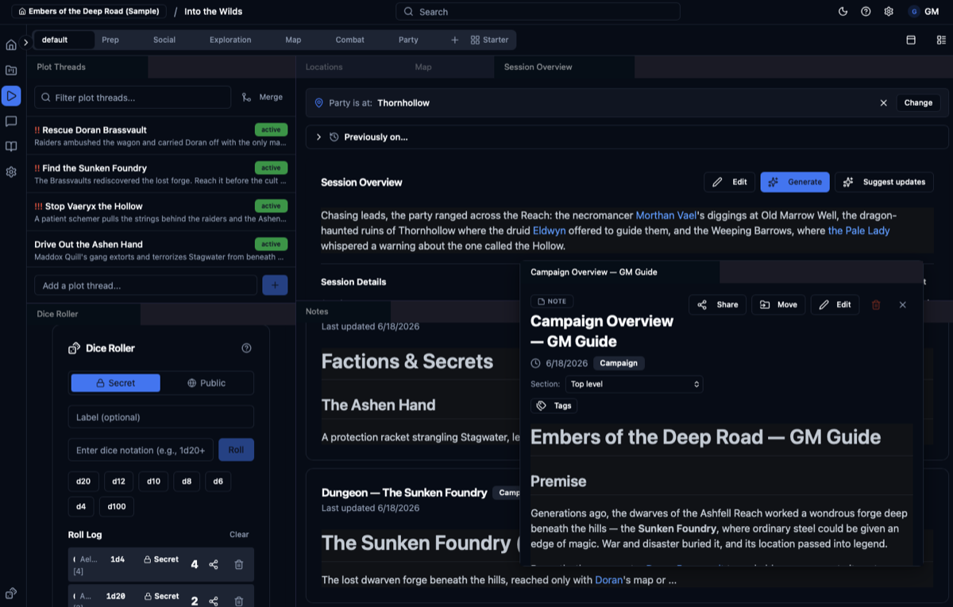Click the Add a plot thread field
Viewport: 953px width, 607px height.
[x=145, y=285]
